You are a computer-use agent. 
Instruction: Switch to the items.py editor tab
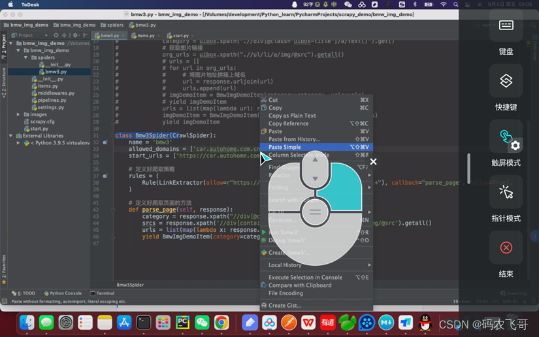pos(146,36)
